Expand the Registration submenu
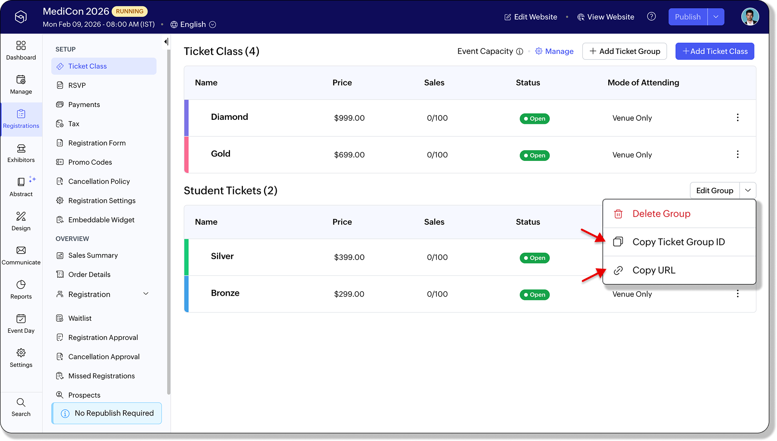The height and width of the screenshot is (441, 777). pyautogui.click(x=146, y=294)
